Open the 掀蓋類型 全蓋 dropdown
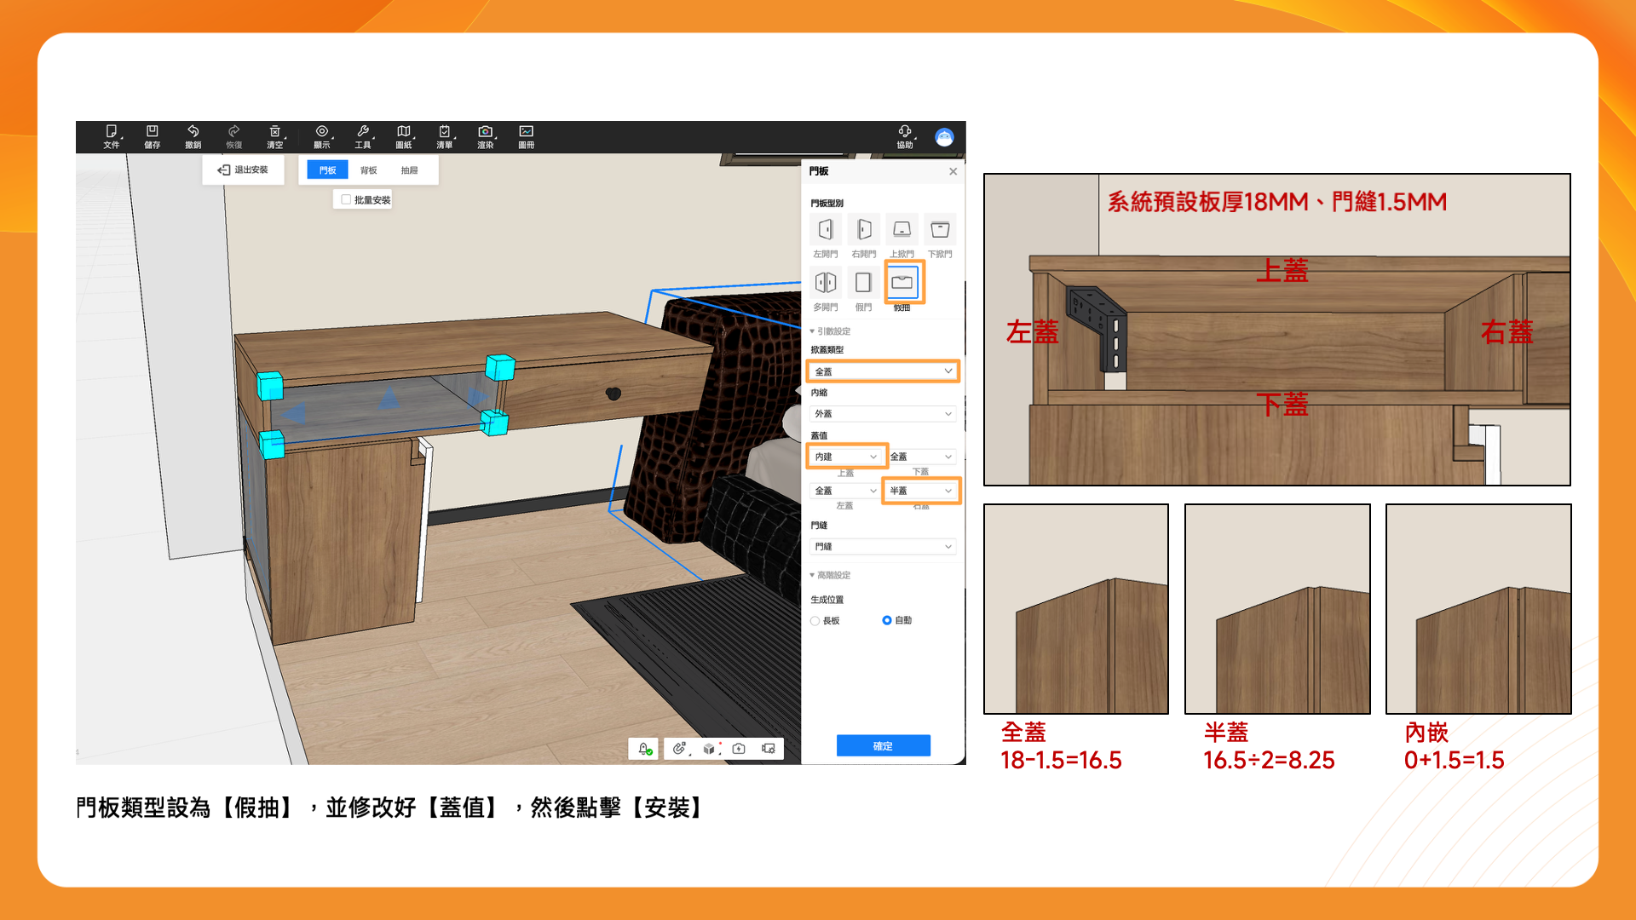1636x920 pixels. click(882, 371)
